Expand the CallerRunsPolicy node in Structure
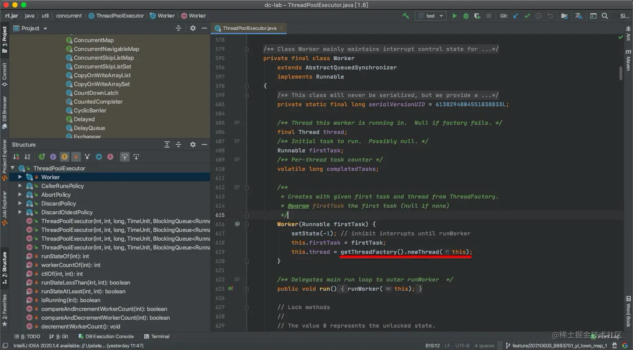 tap(20, 186)
